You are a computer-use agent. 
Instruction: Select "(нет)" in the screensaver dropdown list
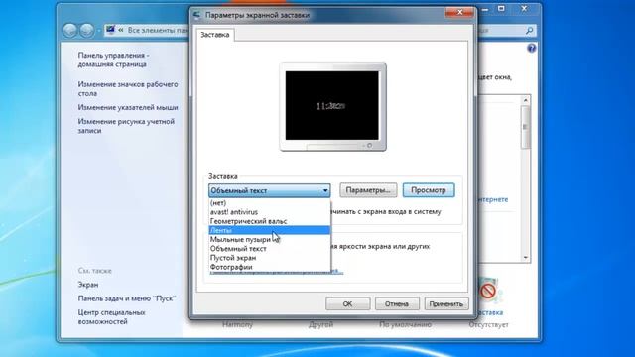[269, 202]
